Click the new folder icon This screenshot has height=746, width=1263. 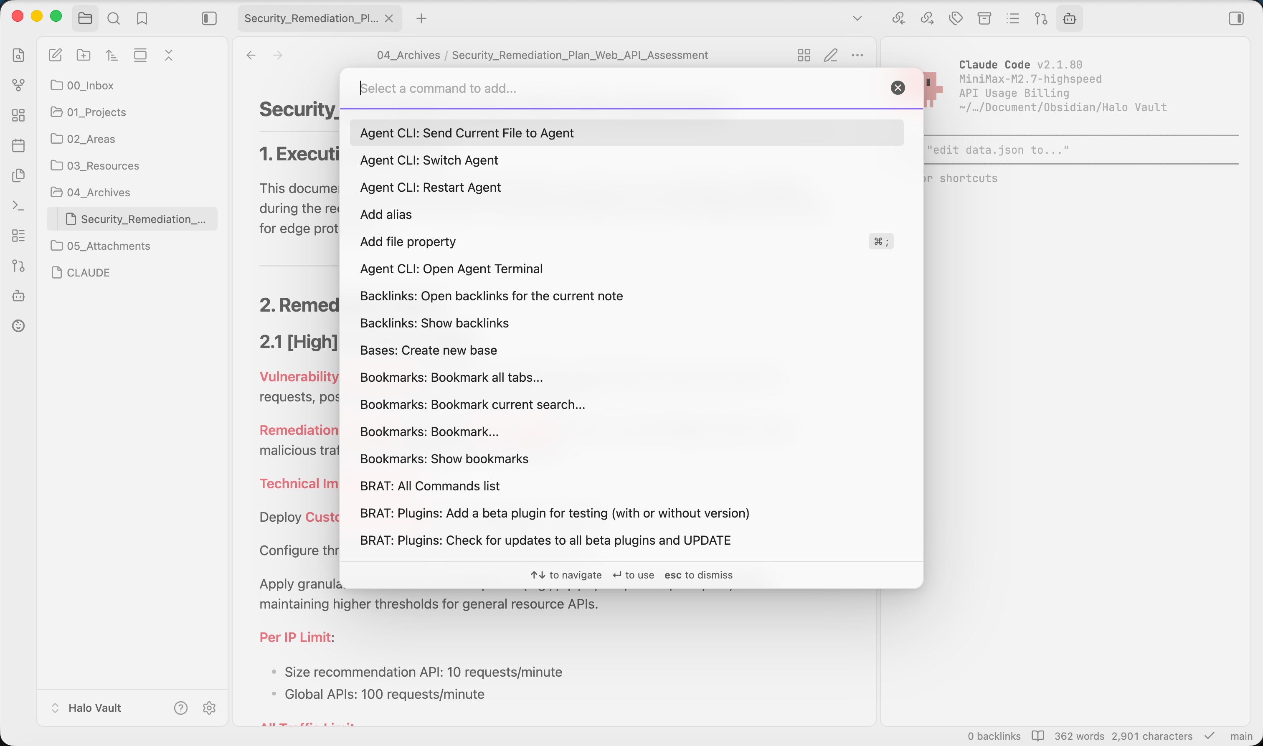click(x=84, y=55)
